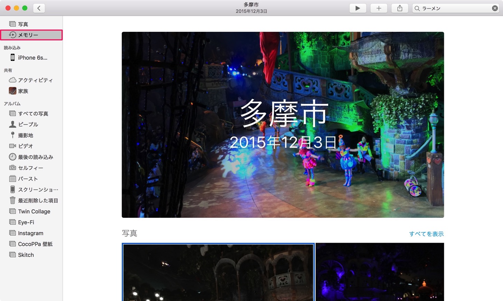Click the trash icon for 最近削除した項目
This screenshot has height=301, width=503.
coord(12,201)
